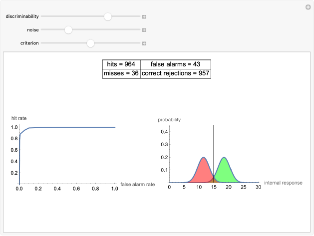The width and height of the screenshot is (314, 236).
Task: Click the hit rate axis label
Action: [x=19, y=118]
